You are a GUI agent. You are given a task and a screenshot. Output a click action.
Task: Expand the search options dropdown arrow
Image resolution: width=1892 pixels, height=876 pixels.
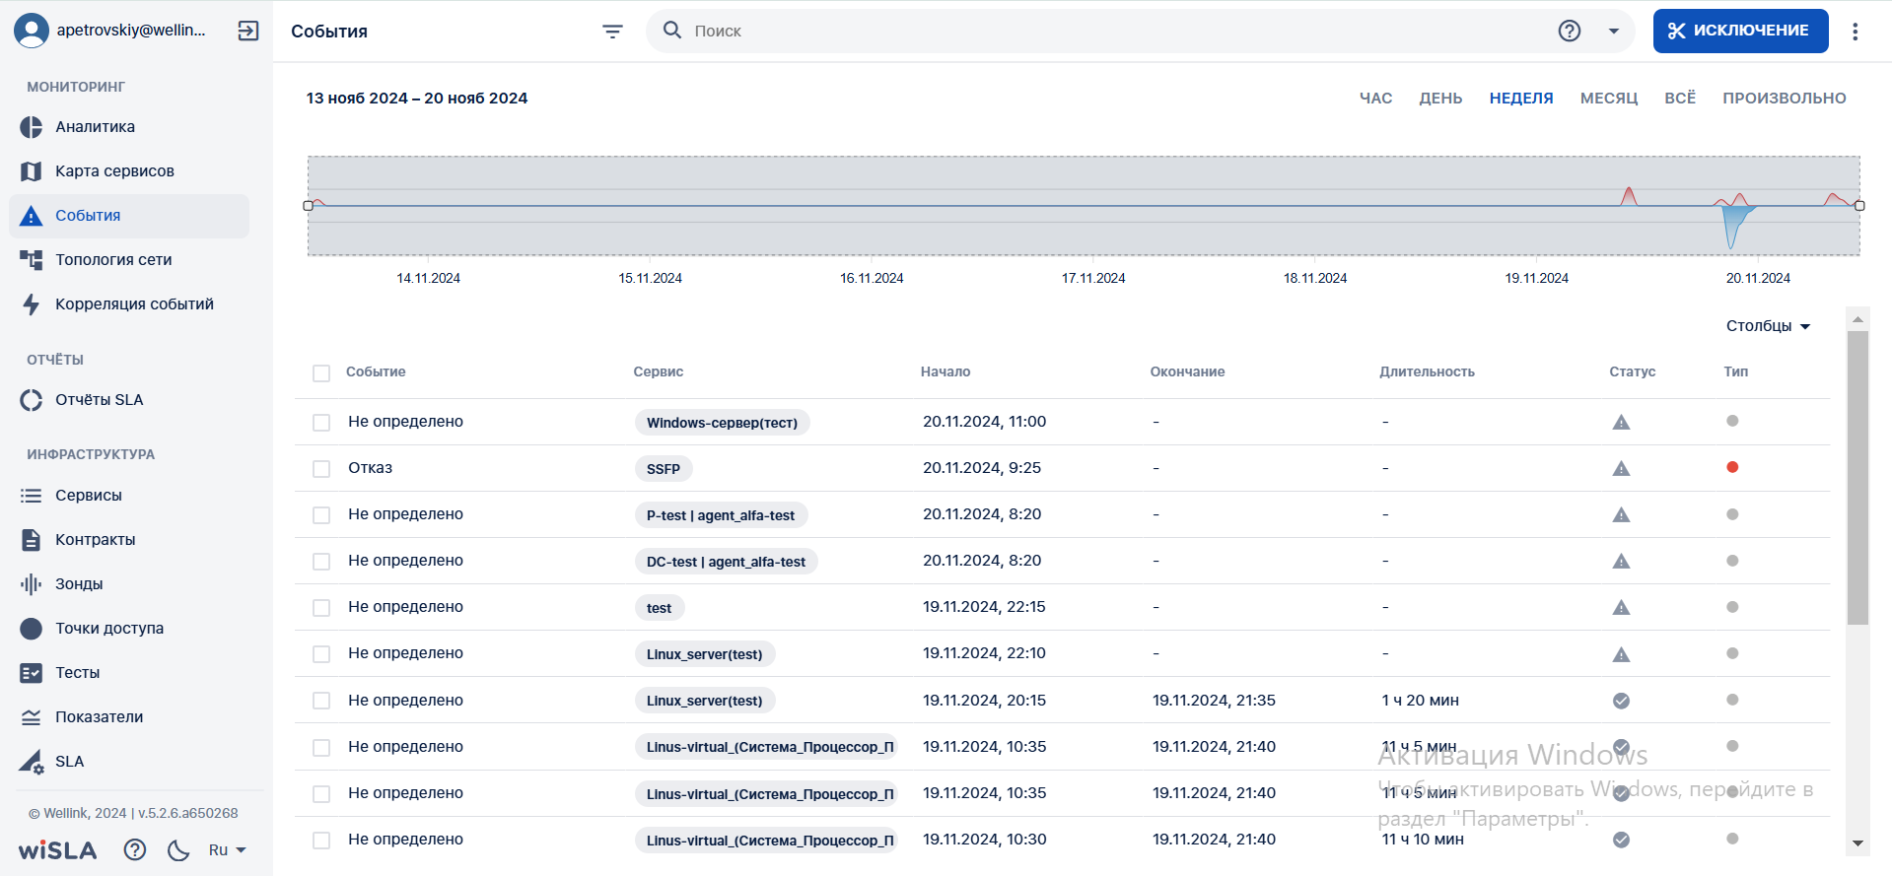(x=1614, y=32)
